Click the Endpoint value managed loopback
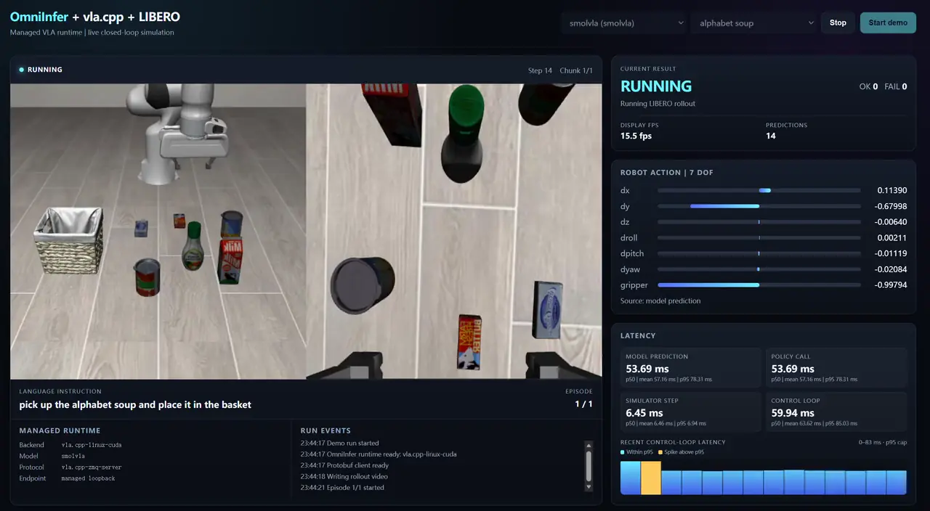930x511 pixels. [x=88, y=478]
